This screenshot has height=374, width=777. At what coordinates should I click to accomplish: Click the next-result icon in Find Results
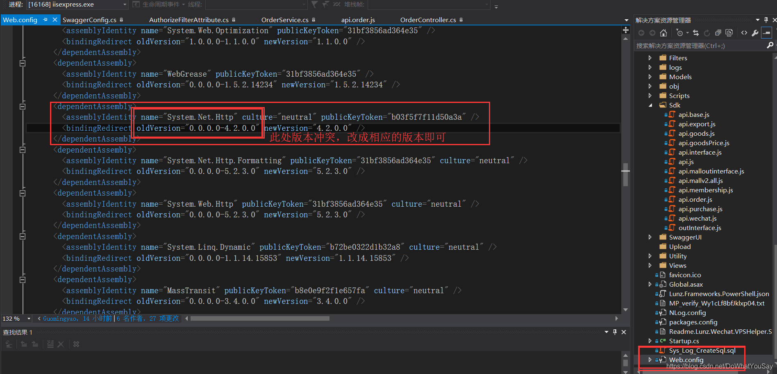click(35, 344)
